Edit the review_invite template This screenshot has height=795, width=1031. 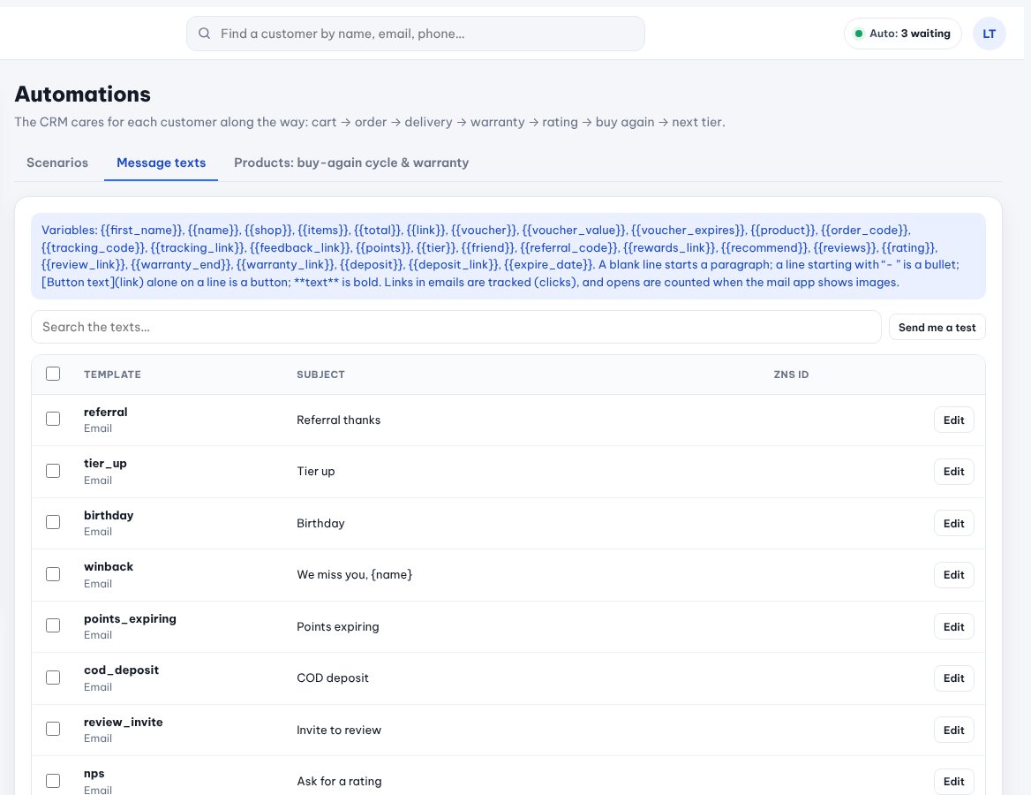tap(953, 730)
